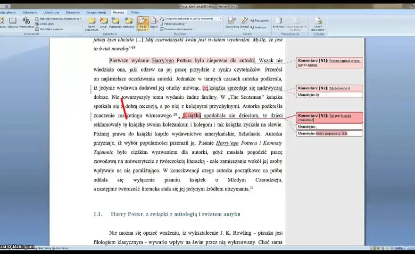Switch to the Korespondencja tab

[96, 12]
